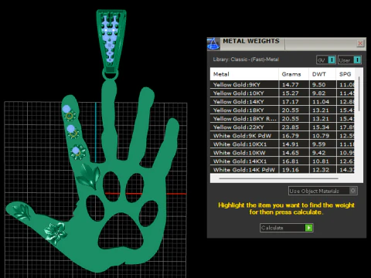Click the horizontal scrollbar below metals table

pos(279,178)
